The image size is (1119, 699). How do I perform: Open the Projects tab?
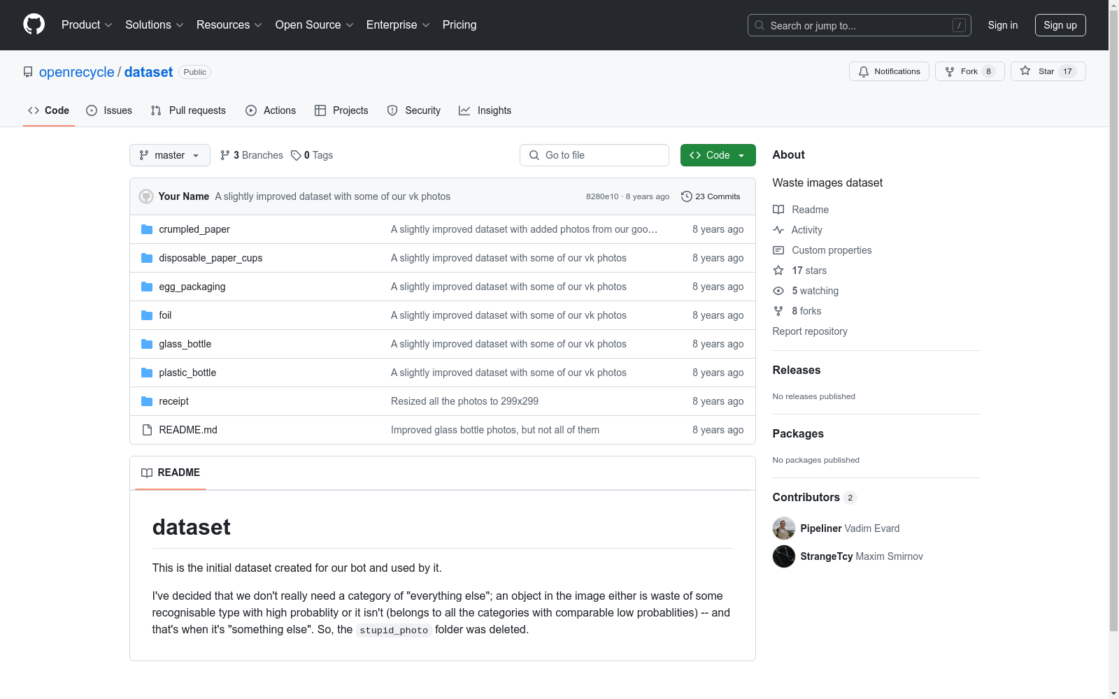coord(341,110)
